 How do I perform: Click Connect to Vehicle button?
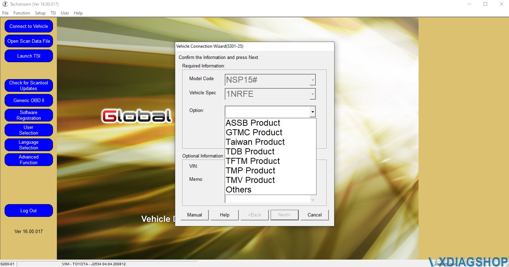(x=29, y=26)
